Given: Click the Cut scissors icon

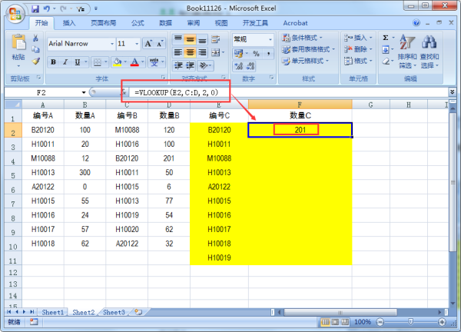Looking at the screenshot, I should (x=37, y=38).
